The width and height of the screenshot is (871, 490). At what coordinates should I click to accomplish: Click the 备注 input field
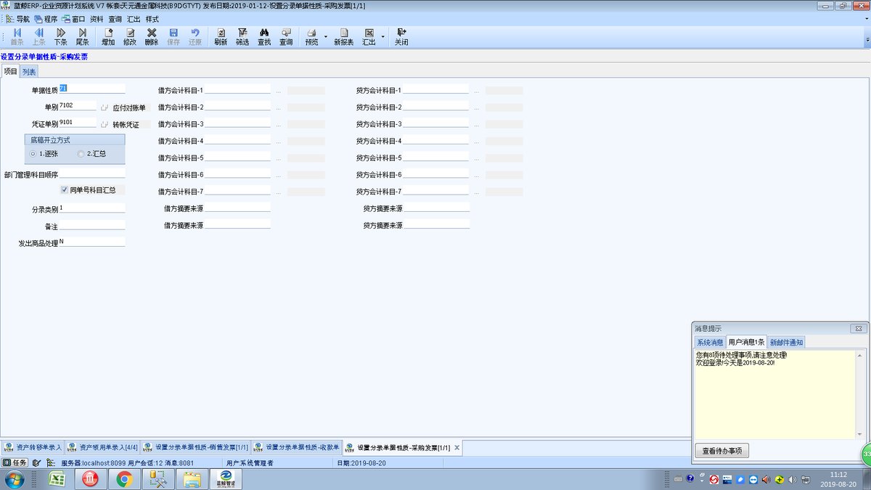coord(92,225)
